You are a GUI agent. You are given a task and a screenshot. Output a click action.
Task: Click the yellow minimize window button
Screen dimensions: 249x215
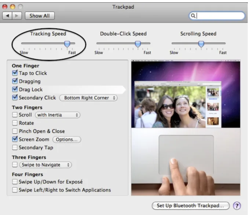pyautogui.click(x=12, y=7)
